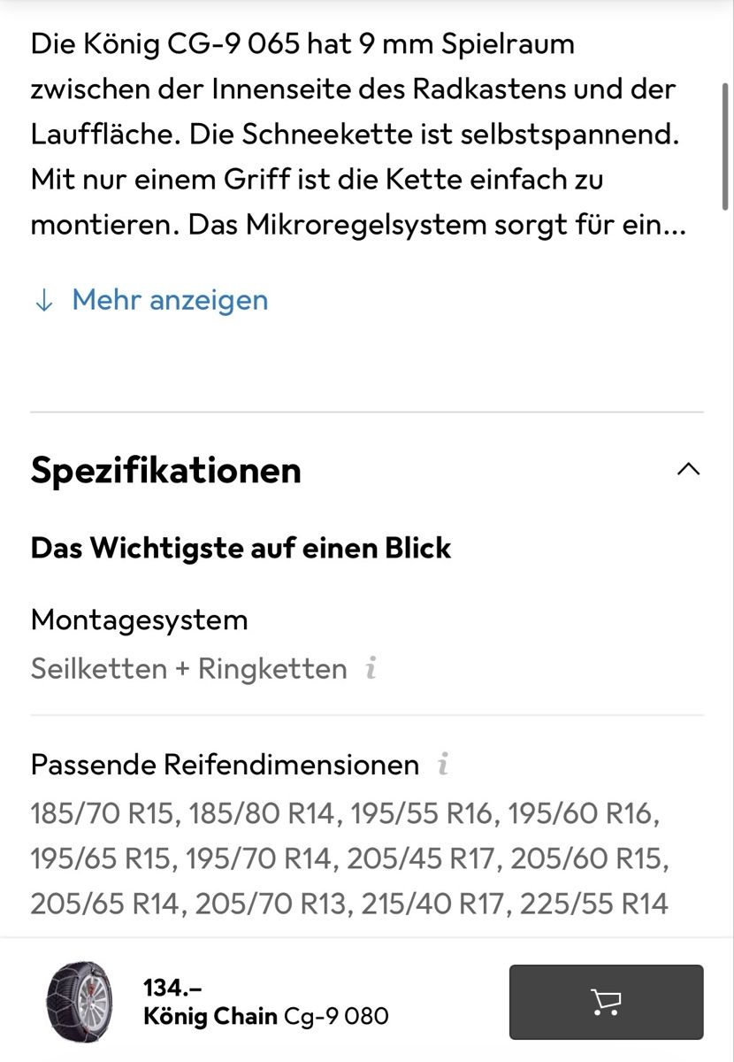
Task: Click the Spezifikationen heading
Action: (166, 470)
